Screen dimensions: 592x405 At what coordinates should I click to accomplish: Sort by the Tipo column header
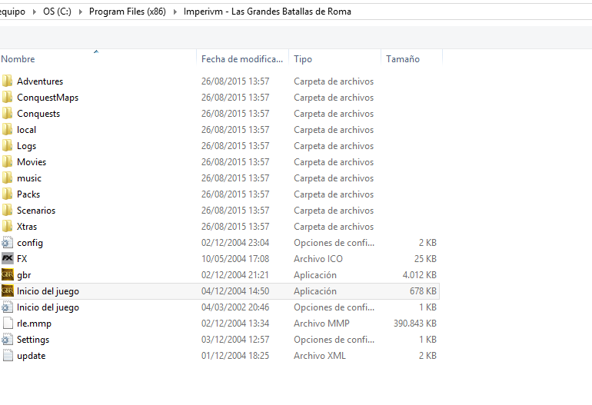334,59
